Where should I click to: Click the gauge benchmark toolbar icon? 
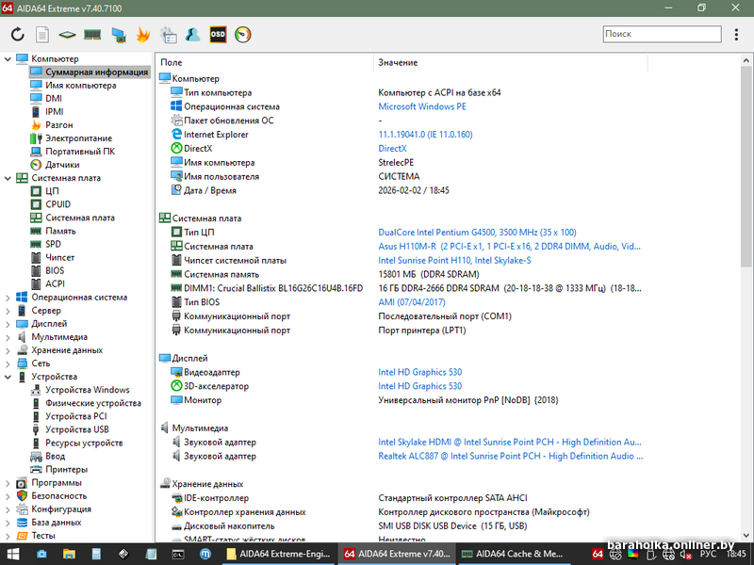[x=243, y=35]
